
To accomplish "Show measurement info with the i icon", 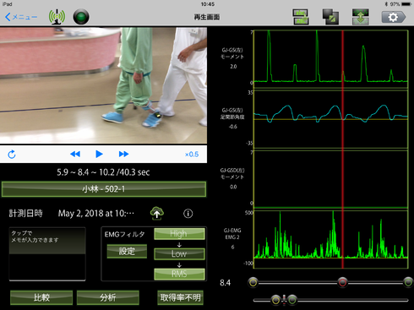I will coord(188,214).
